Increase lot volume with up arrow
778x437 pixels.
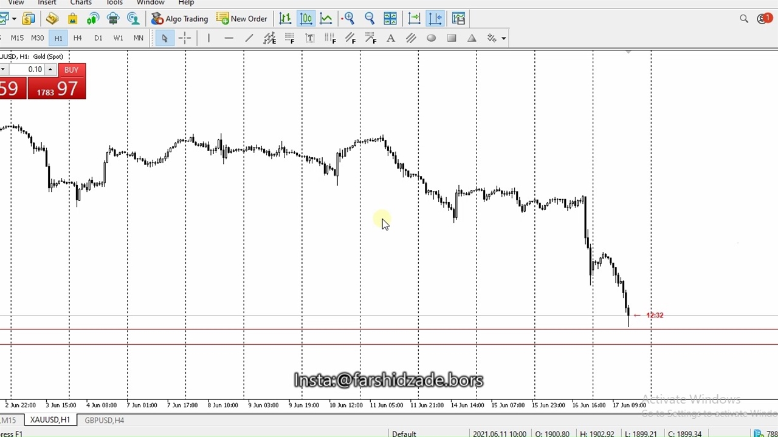[50, 70]
